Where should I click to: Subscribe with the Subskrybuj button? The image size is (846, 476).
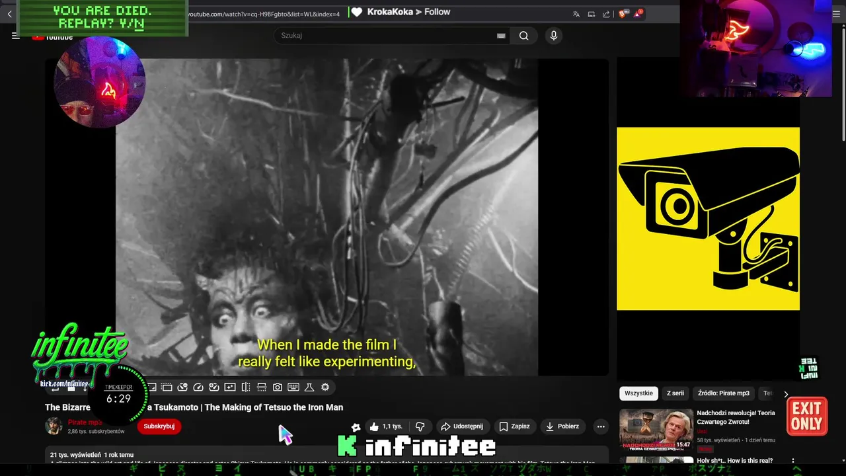(x=159, y=426)
